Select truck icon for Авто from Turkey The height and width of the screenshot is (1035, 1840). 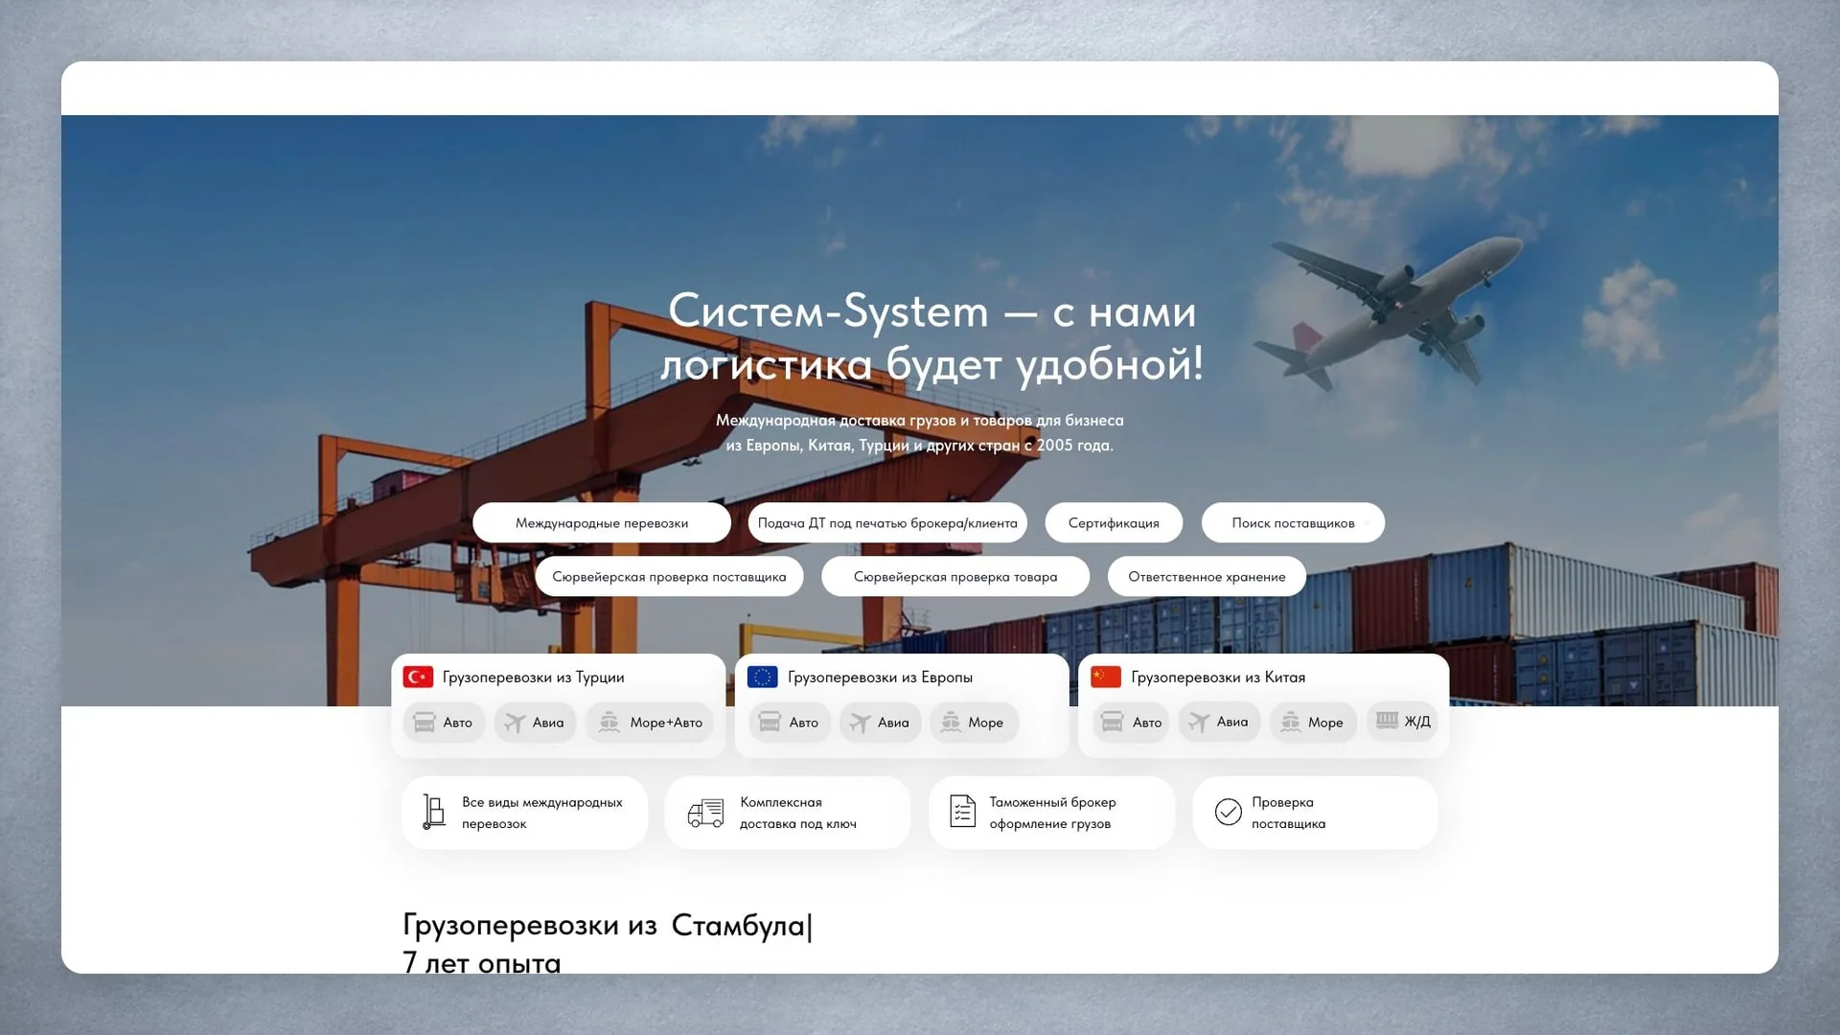(x=424, y=723)
